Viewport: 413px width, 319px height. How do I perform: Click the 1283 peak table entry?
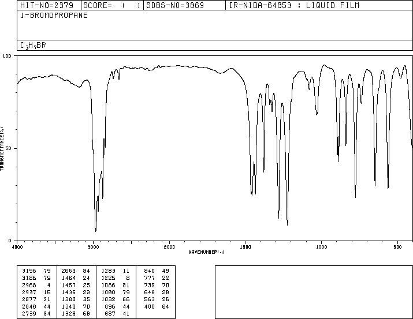[116, 271]
